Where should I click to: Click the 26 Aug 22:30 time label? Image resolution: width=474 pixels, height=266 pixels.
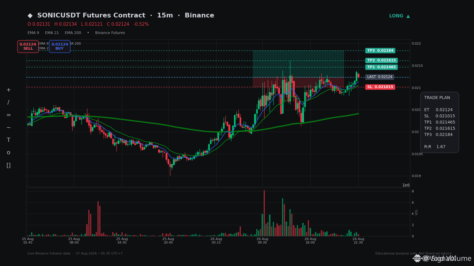click(x=358, y=241)
